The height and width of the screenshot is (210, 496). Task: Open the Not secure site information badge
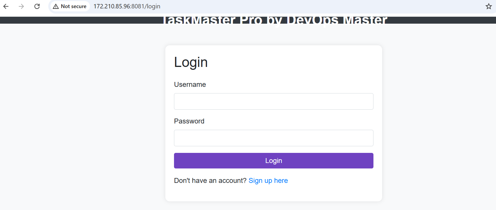(x=69, y=6)
